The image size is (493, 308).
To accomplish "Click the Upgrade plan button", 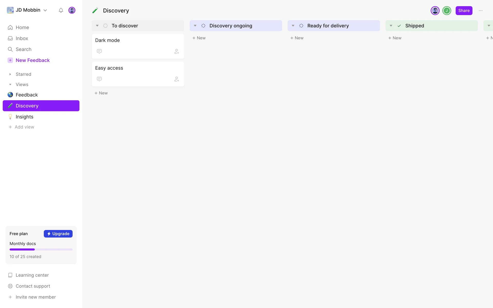I will tap(58, 234).
